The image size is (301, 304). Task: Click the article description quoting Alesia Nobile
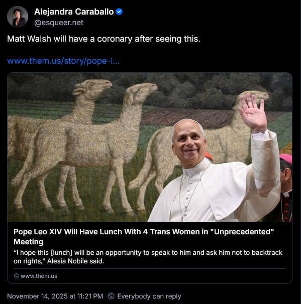pyautogui.click(x=148, y=257)
